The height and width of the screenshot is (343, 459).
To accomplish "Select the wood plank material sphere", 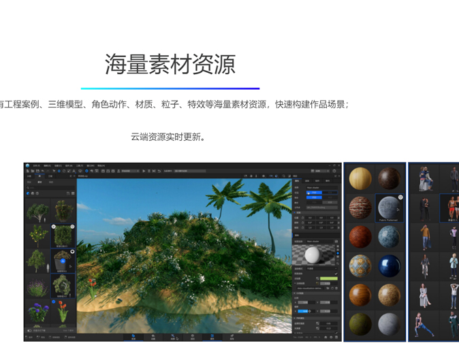I will pyautogui.click(x=360, y=178).
